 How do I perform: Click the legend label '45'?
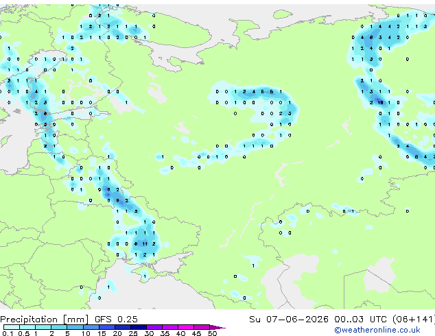196,333
